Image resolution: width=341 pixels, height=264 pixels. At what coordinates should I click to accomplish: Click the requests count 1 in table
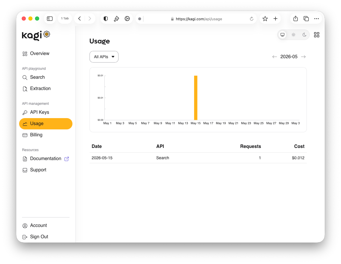click(260, 158)
